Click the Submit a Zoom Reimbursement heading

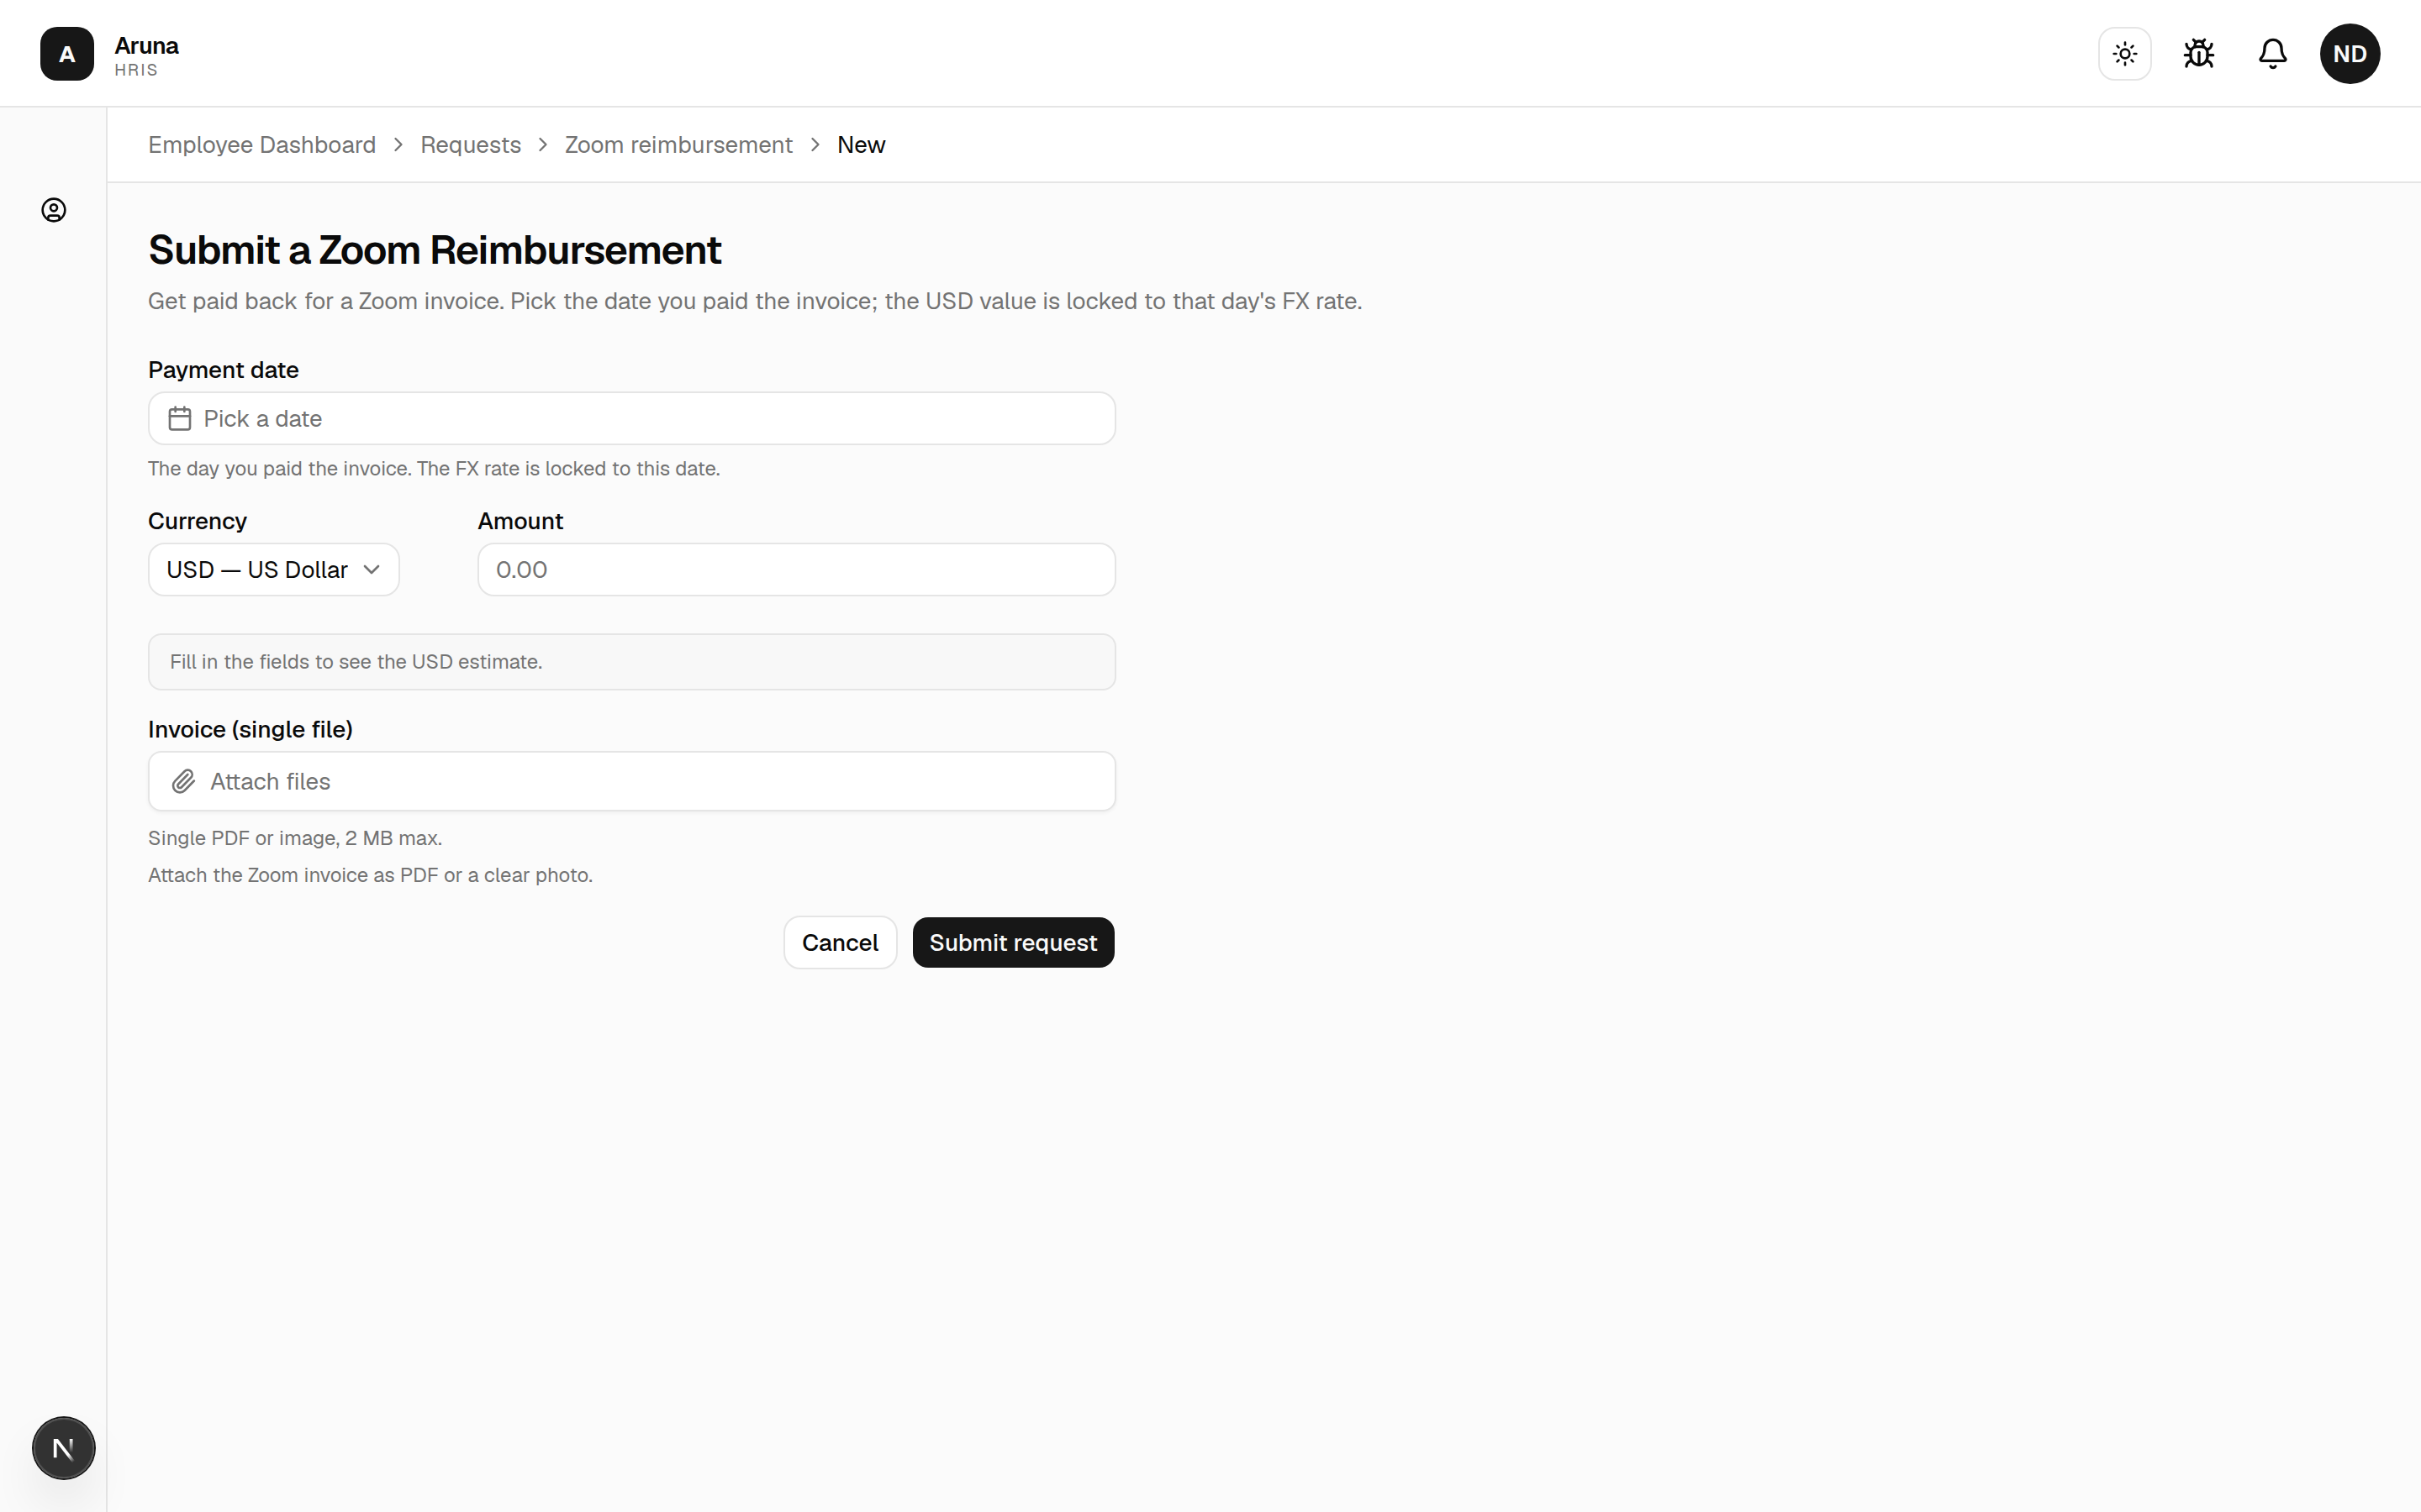click(x=434, y=250)
